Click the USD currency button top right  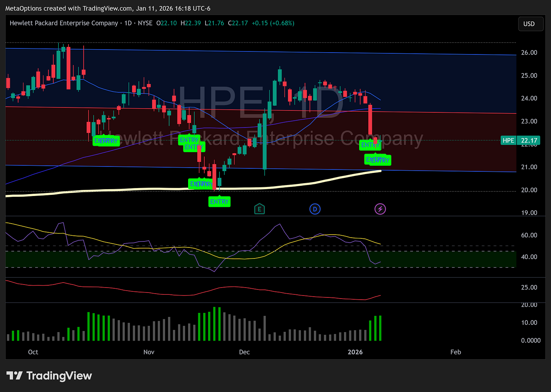click(x=531, y=23)
